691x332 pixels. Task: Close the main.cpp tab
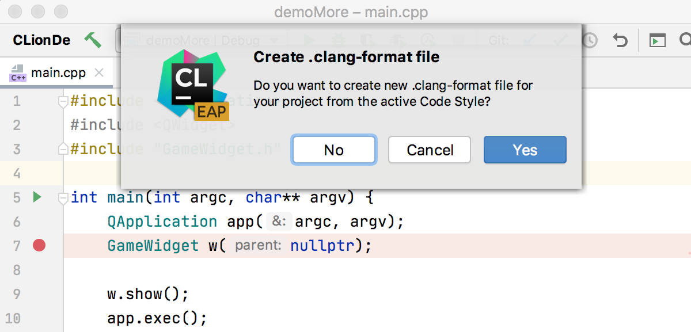(99, 73)
